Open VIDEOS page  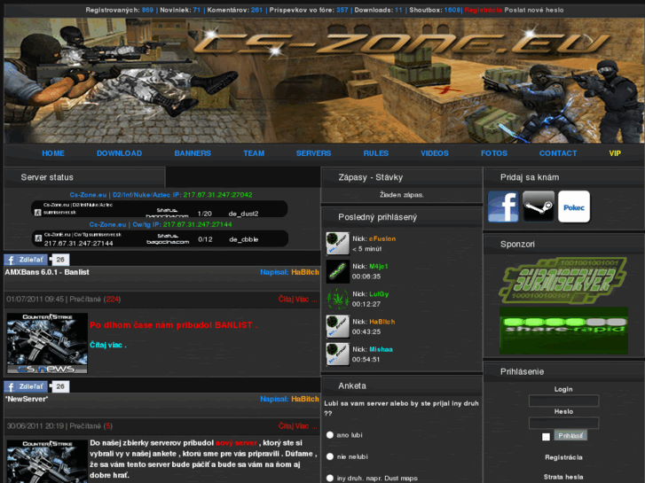(x=435, y=153)
